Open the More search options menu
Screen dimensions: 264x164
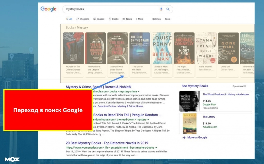(x=140, y=19)
